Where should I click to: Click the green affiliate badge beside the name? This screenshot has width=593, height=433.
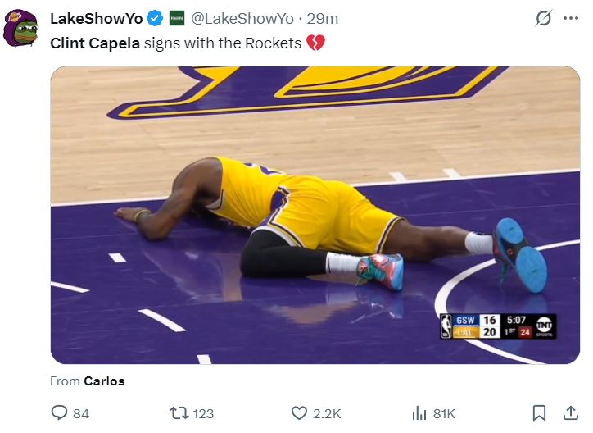177,19
